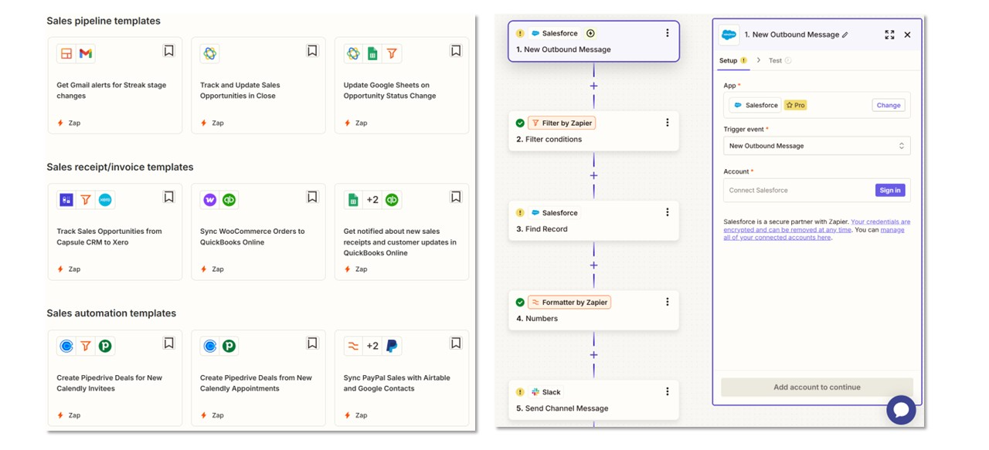Click the Sales receipt/invoice templates heading
This screenshot has height=450, width=989.
(120, 167)
